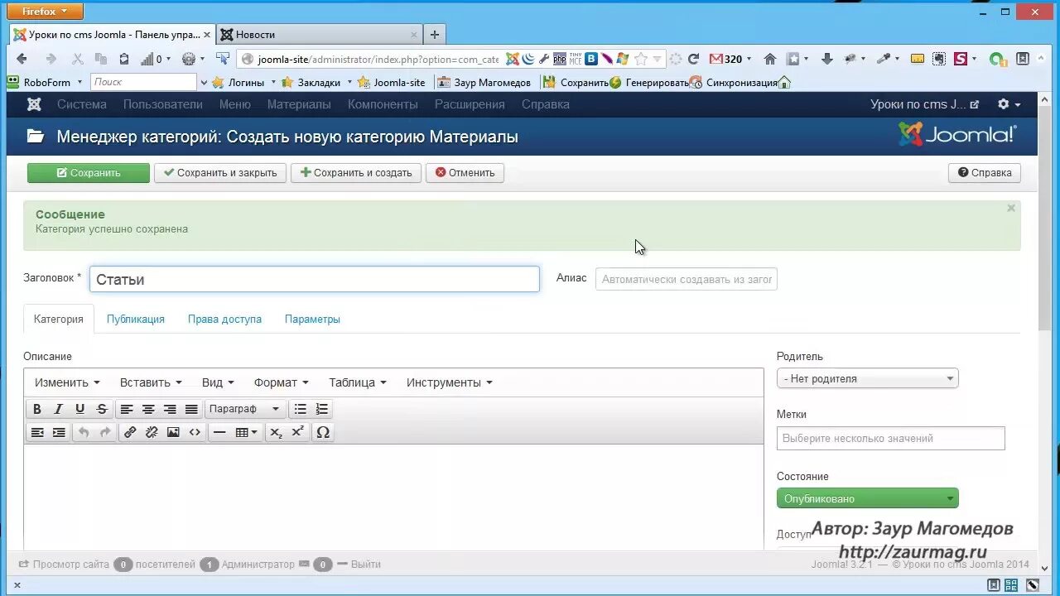1060x596 pixels.
Task: Switch to the Новости browser tab
Action: click(x=319, y=35)
